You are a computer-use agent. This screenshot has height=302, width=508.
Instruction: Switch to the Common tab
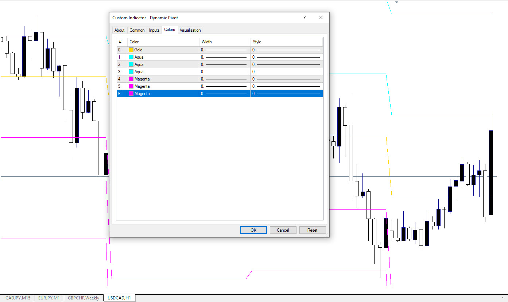[137, 30]
